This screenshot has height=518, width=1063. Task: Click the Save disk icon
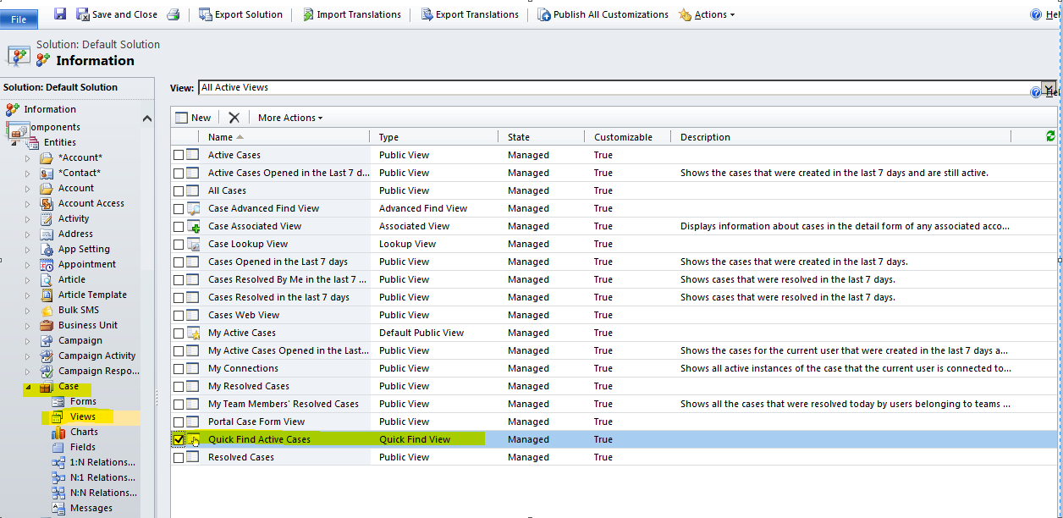coord(58,14)
